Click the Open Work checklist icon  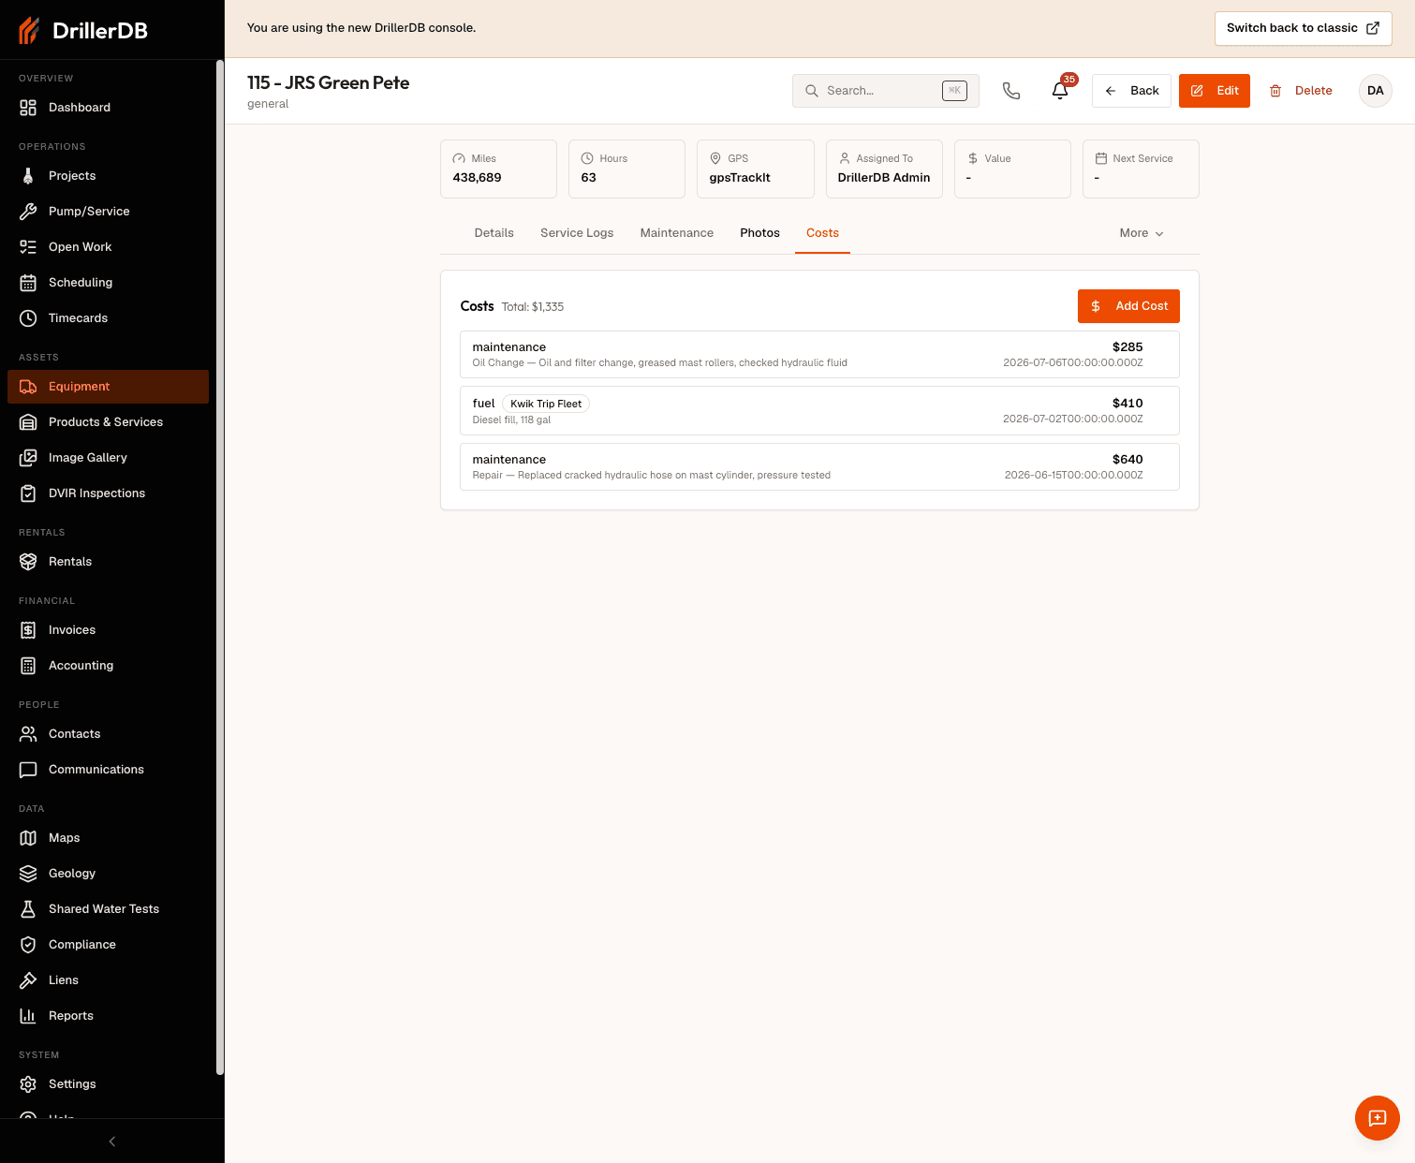coord(28,247)
